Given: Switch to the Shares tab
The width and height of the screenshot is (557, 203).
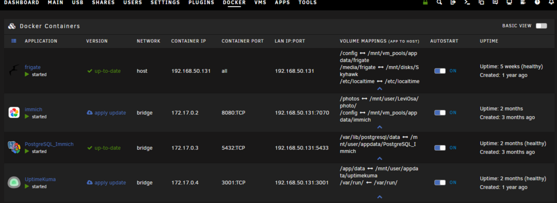Looking at the screenshot, I should point(104,2).
